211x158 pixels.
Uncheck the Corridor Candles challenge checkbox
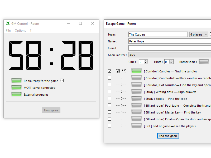(110, 71)
